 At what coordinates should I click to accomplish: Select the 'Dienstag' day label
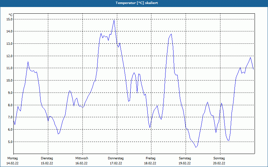(x=47, y=158)
